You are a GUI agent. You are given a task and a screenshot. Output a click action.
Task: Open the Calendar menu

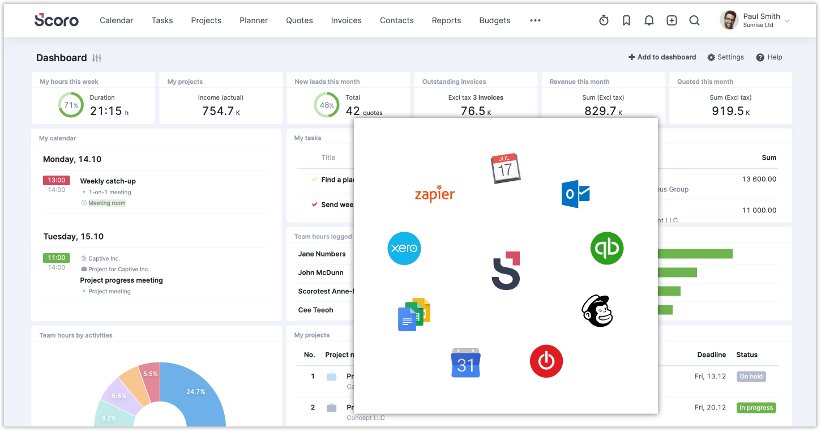click(x=117, y=20)
